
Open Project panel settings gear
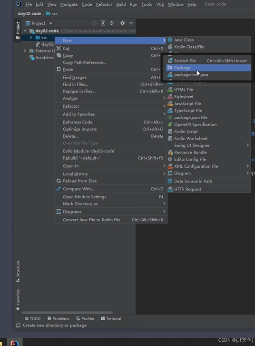click(x=122, y=23)
